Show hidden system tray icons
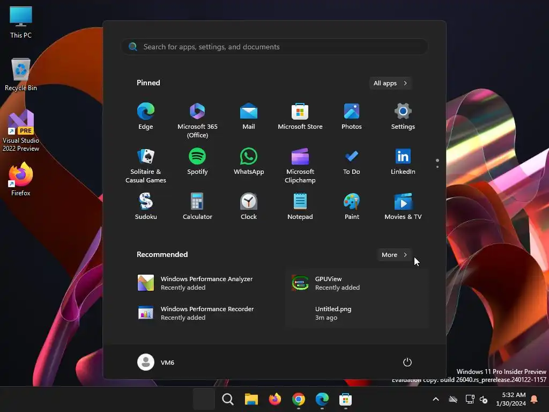549x412 pixels. [436, 399]
